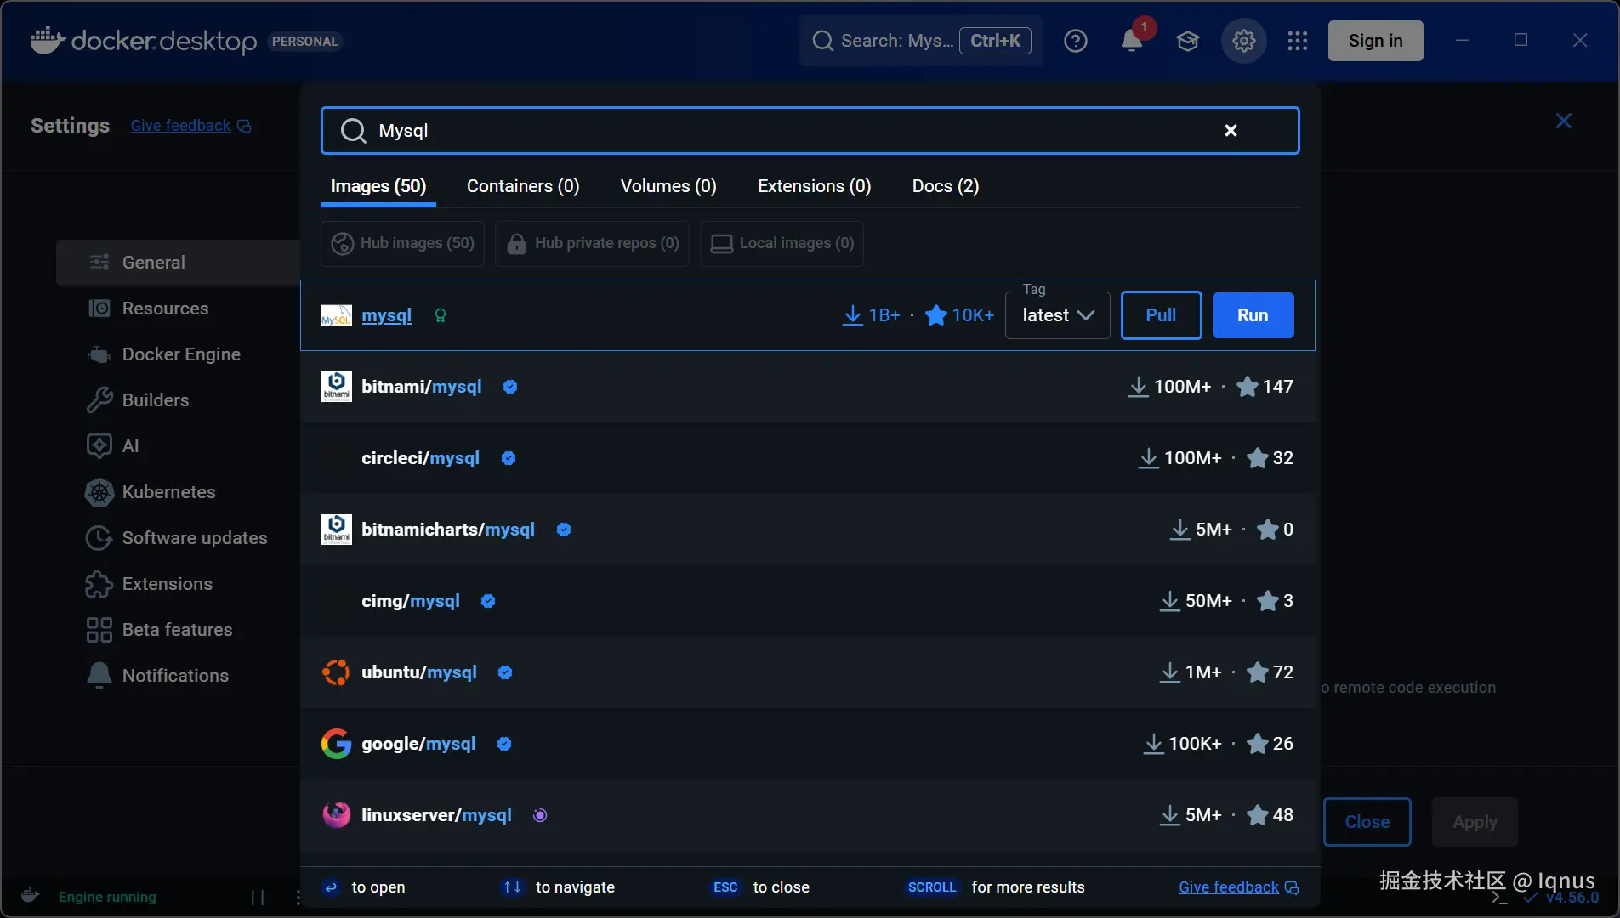Click the Engine running status text
Viewport: 1620px width, 918px height.
[107, 897]
